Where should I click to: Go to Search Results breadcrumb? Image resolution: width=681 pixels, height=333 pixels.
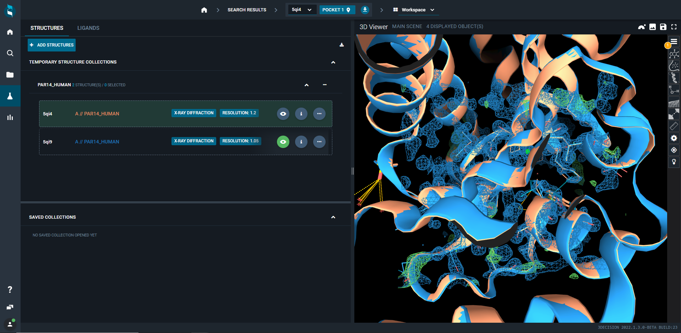coord(247,10)
